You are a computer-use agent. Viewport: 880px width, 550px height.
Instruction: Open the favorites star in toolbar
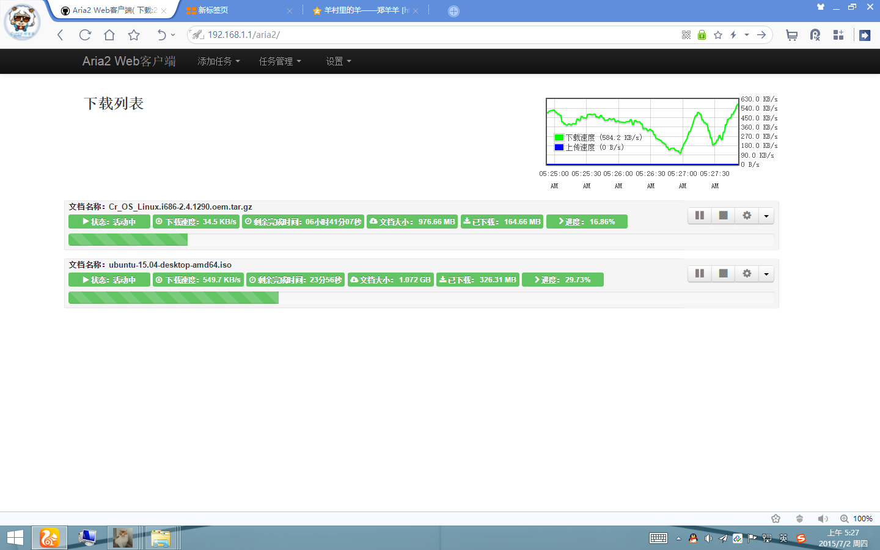pyautogui.click(x=134, y=35)
